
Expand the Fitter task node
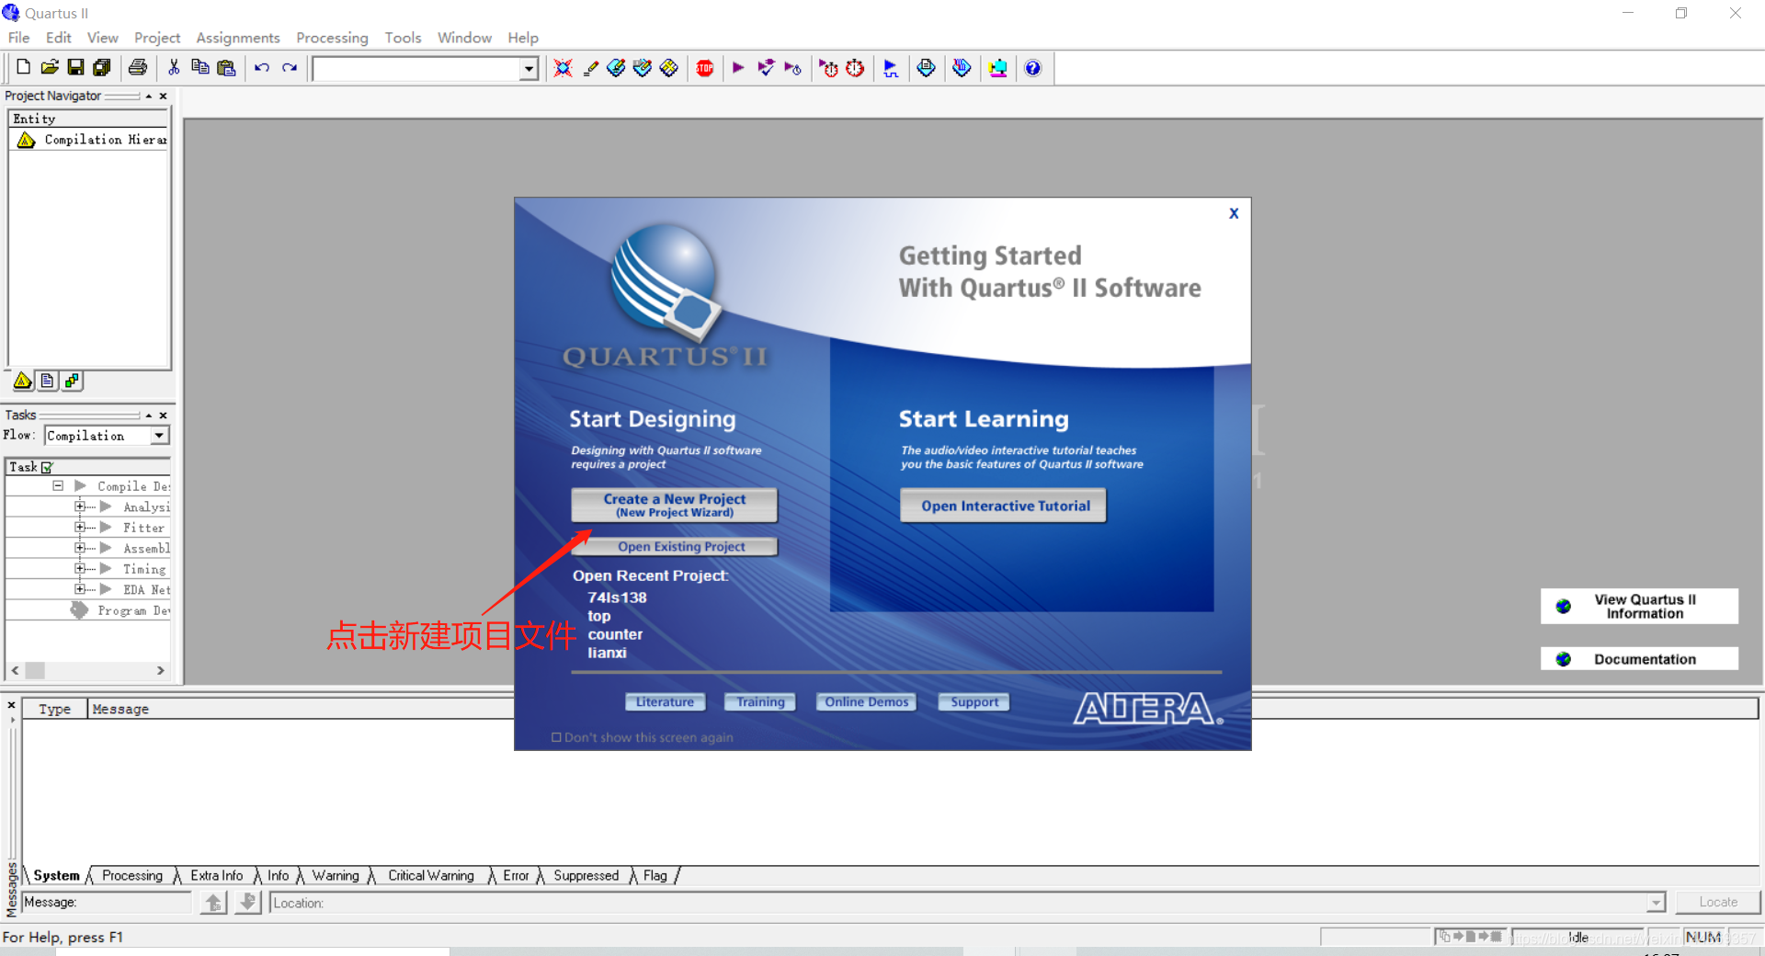click(x=80, y=528)
